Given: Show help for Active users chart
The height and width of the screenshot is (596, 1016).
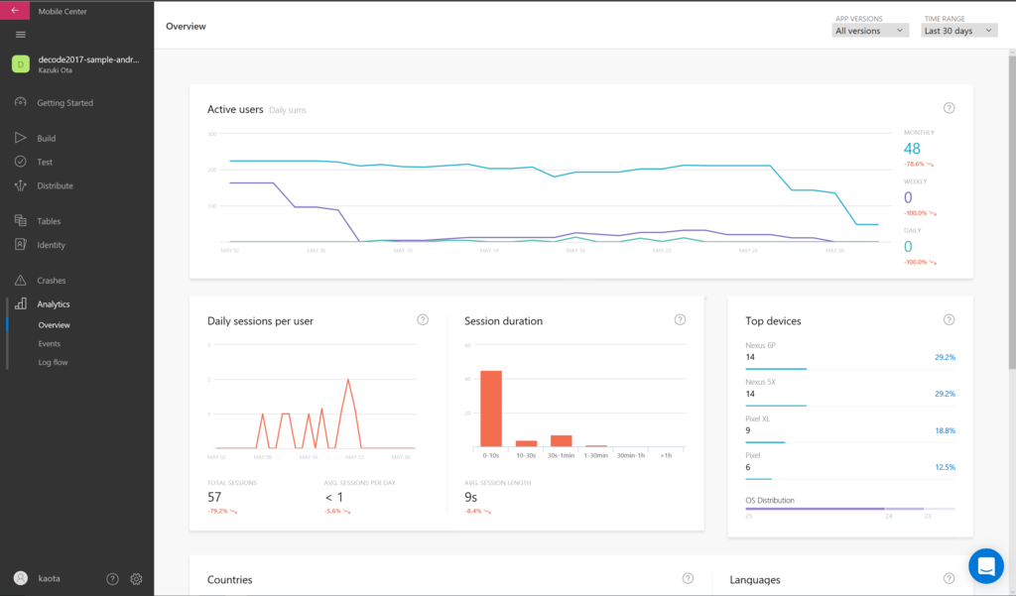Looking at the screenshot, I should [949, 108].
